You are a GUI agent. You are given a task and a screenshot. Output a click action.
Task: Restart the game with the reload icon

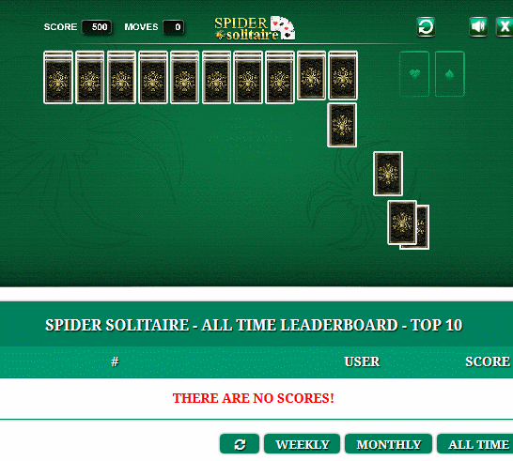click(426, 27)
